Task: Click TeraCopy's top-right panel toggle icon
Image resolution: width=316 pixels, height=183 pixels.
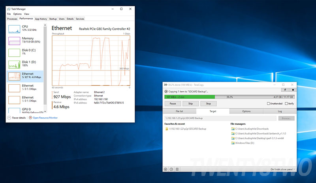Action: 285,90
